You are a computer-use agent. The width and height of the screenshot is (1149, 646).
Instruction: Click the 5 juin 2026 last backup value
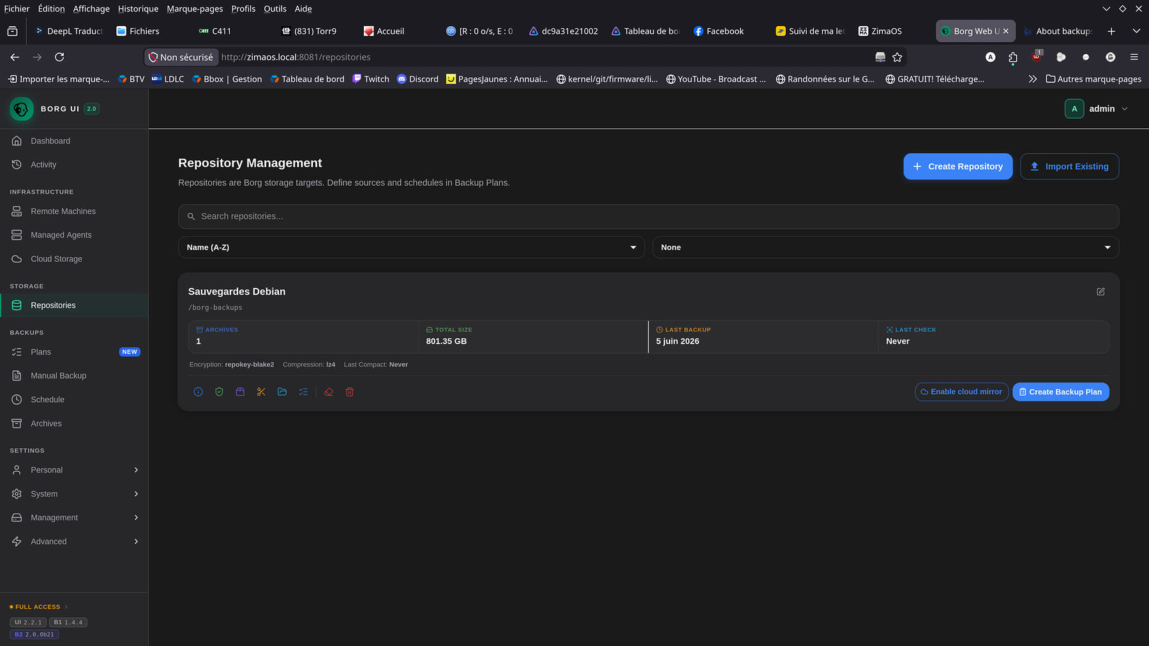(x=677, y=342)
